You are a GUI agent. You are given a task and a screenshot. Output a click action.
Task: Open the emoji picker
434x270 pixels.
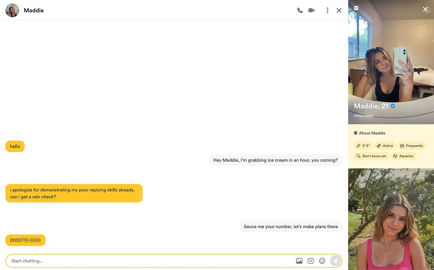point(322,261)
